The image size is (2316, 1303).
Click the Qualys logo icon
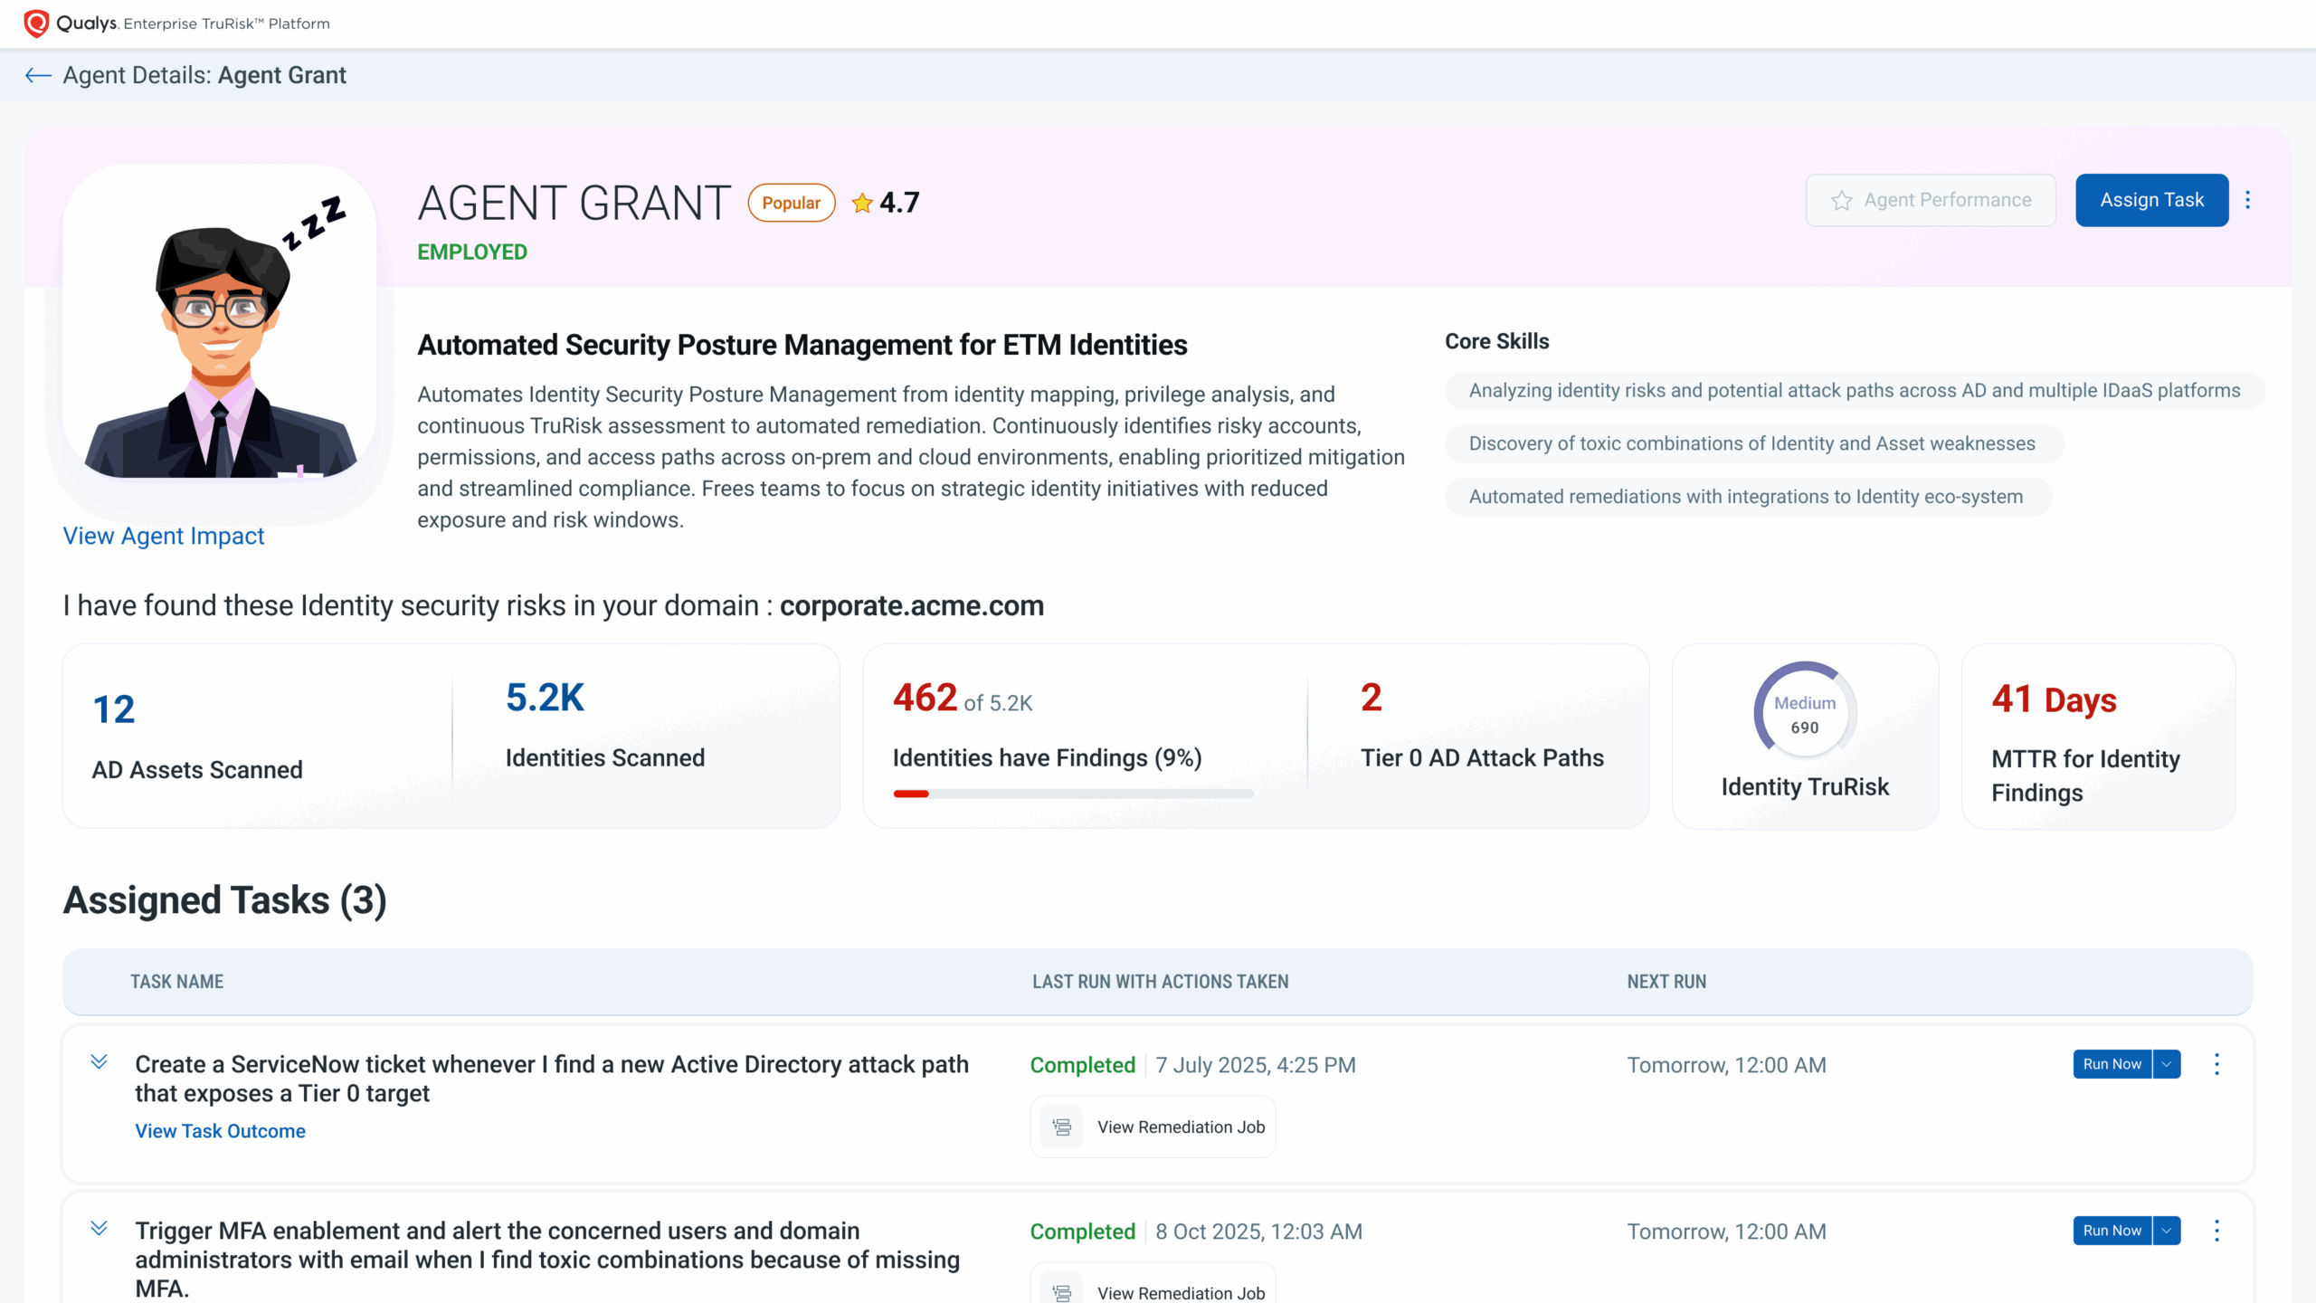click(x=36, y=24)
